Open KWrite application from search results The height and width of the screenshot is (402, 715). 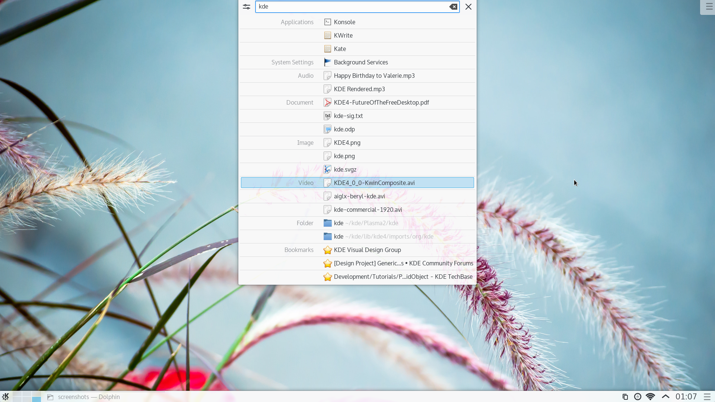point(343,35)
